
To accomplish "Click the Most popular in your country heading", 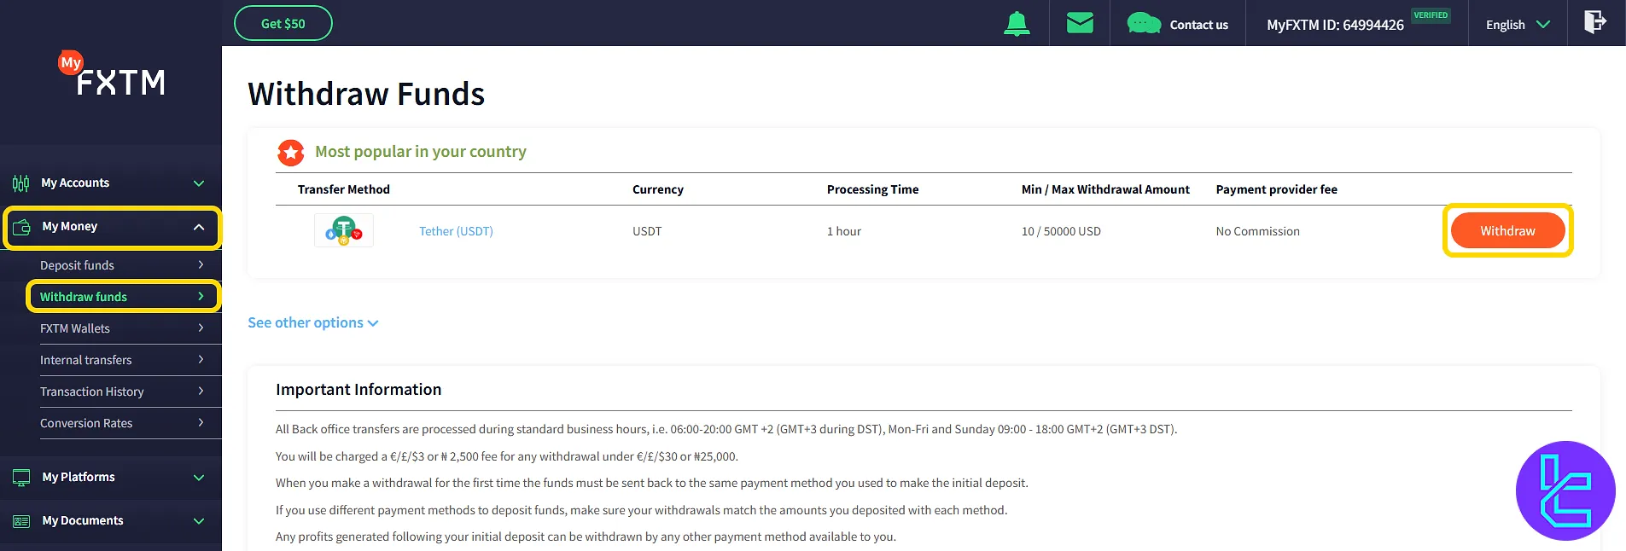I will click(420, 152).
